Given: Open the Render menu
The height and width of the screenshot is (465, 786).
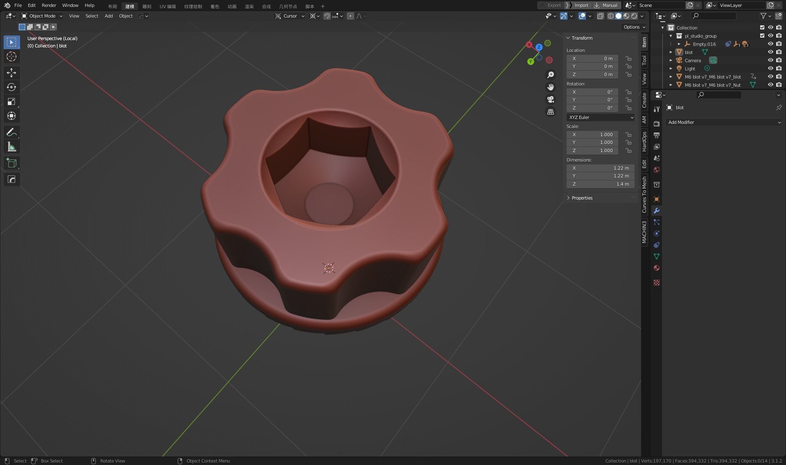Looking at the screenshot, I should pyautogui.click(x=49, y=5).
